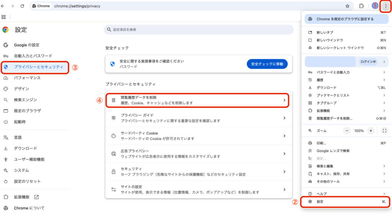Select 新しいタブ in the menu
392x220 pixels.
[346, 33]
